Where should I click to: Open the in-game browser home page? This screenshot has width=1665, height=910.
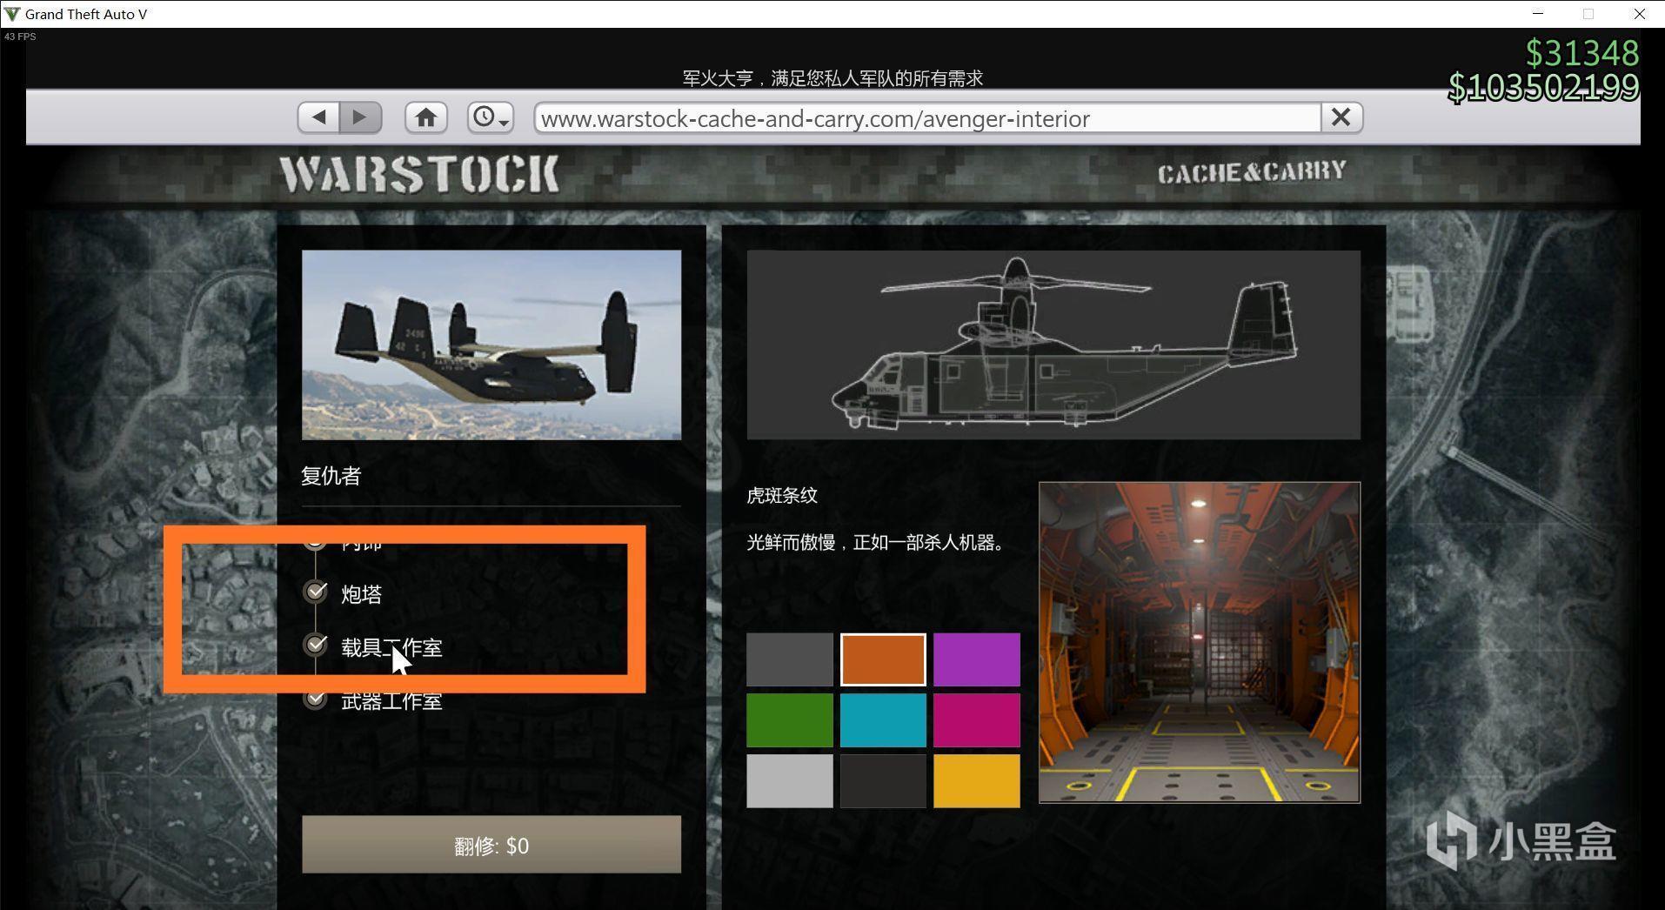pyautogui.click(x=425, y=117)
